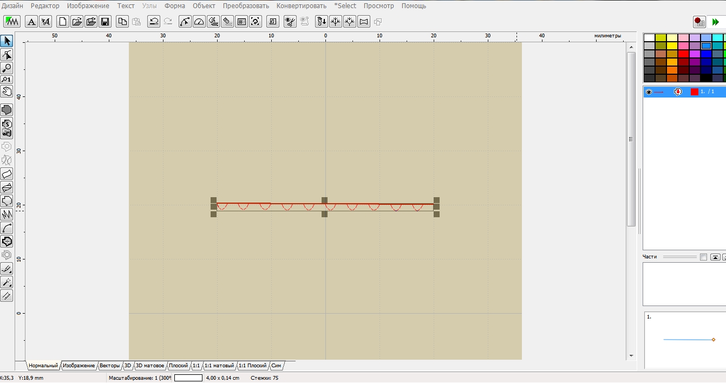Select the stitch preview thumbnail
This screenshot has width=726, height=383.
point(685,339)
